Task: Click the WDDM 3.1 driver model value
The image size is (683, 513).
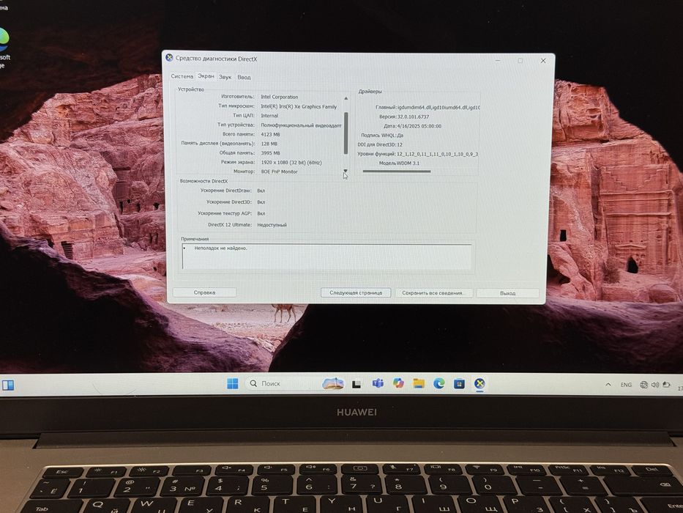Action: click(408, 163)
